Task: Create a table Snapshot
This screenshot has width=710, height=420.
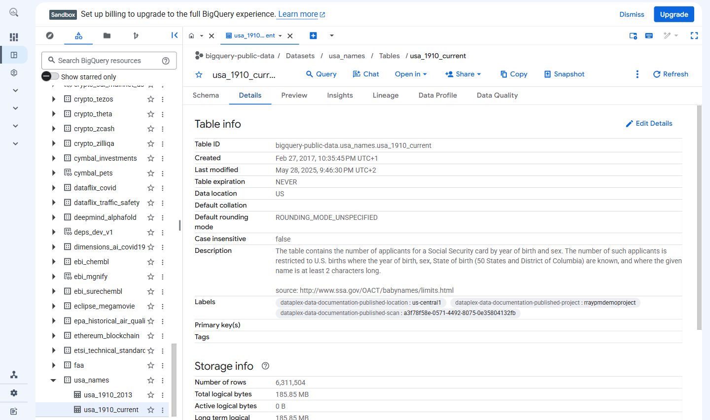Action: (x=564, y=74)
